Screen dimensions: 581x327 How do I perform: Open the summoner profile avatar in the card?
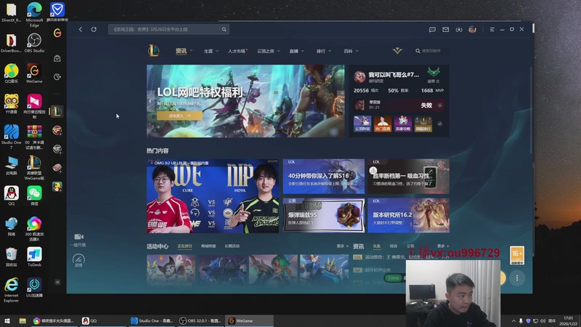click(x=359, y=77)
